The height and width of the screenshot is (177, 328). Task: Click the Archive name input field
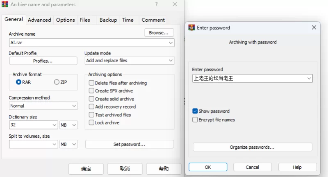tap(91, 43)
